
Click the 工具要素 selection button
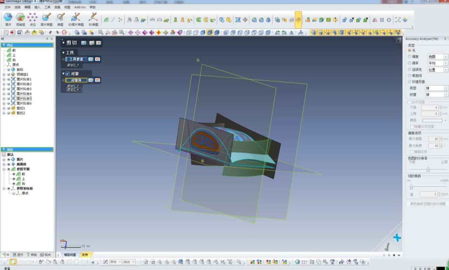coord(76,59)
